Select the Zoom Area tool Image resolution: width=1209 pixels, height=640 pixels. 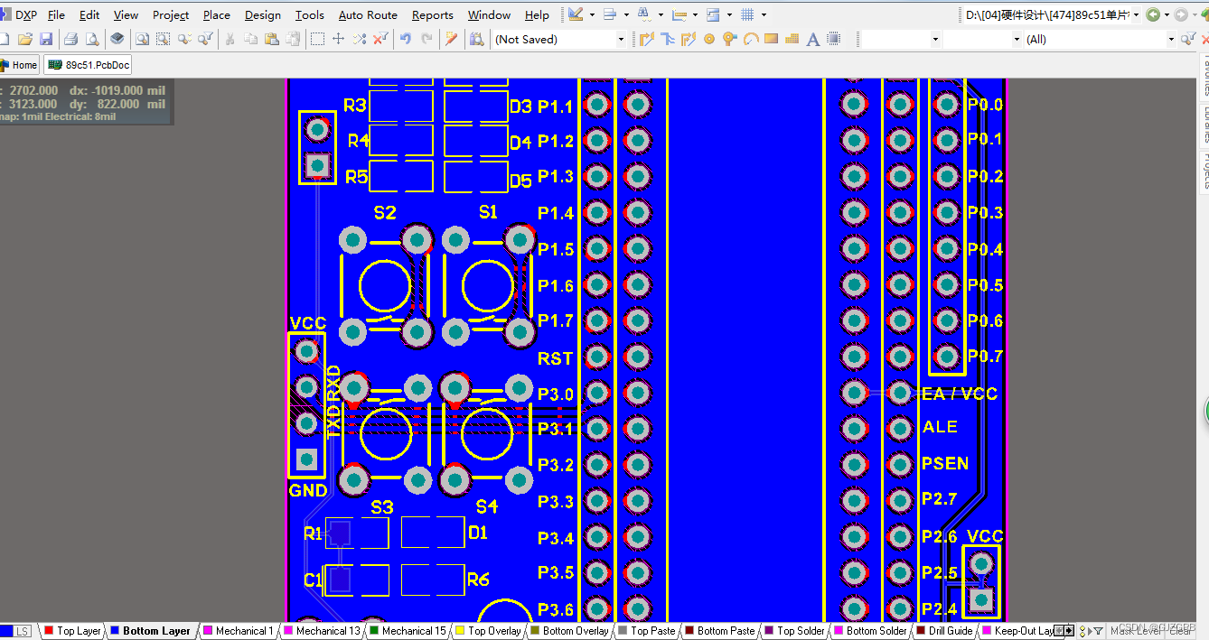164,39
